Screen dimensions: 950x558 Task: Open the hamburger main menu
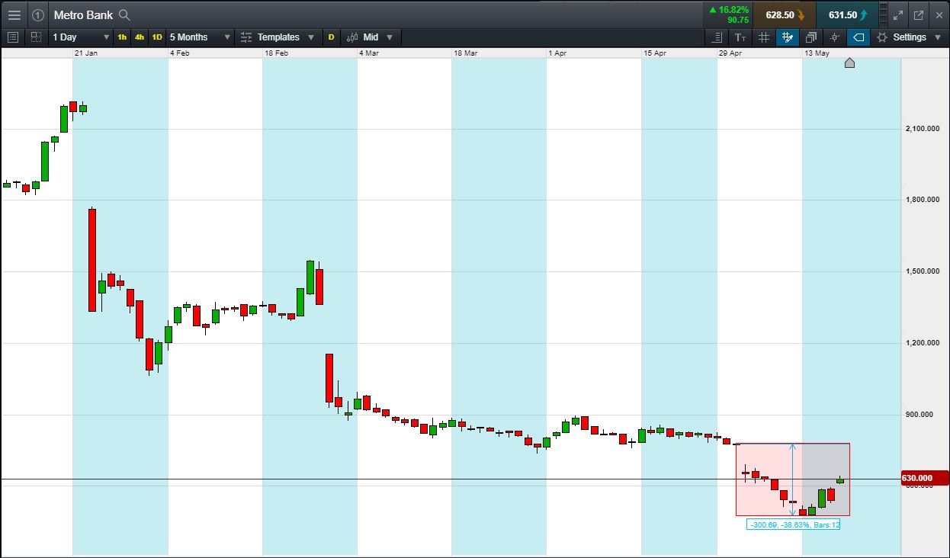point(14,14)
